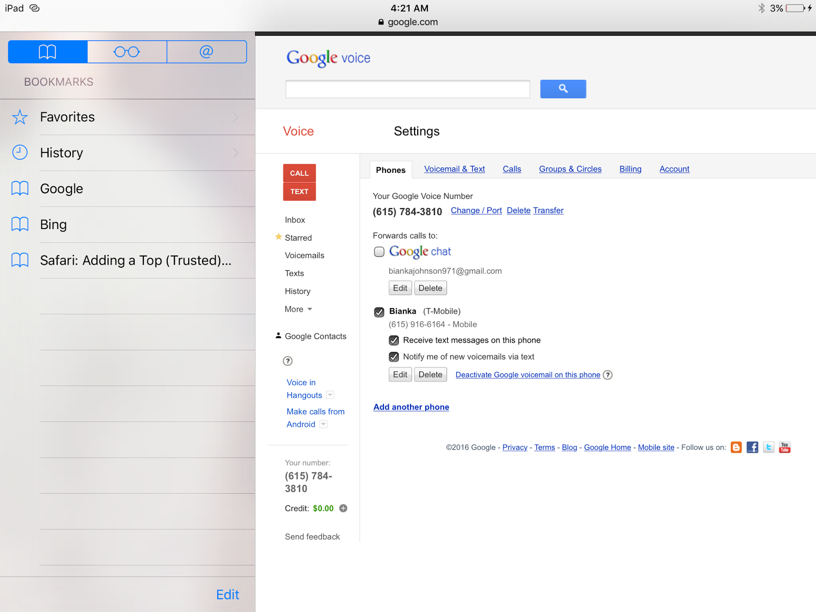Viewport: 816px width, 612px height.
Task: Open the Billing settings tab
Action: [630, 169]
